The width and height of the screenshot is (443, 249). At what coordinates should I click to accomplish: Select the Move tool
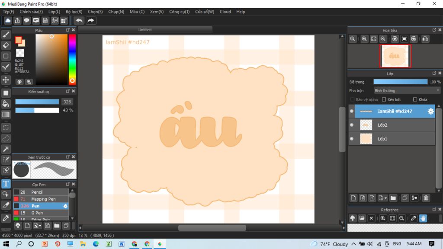[6, 80]
